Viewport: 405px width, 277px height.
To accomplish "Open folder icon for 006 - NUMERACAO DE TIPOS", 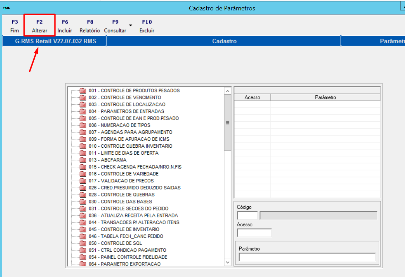I will (x=83, y=125).
